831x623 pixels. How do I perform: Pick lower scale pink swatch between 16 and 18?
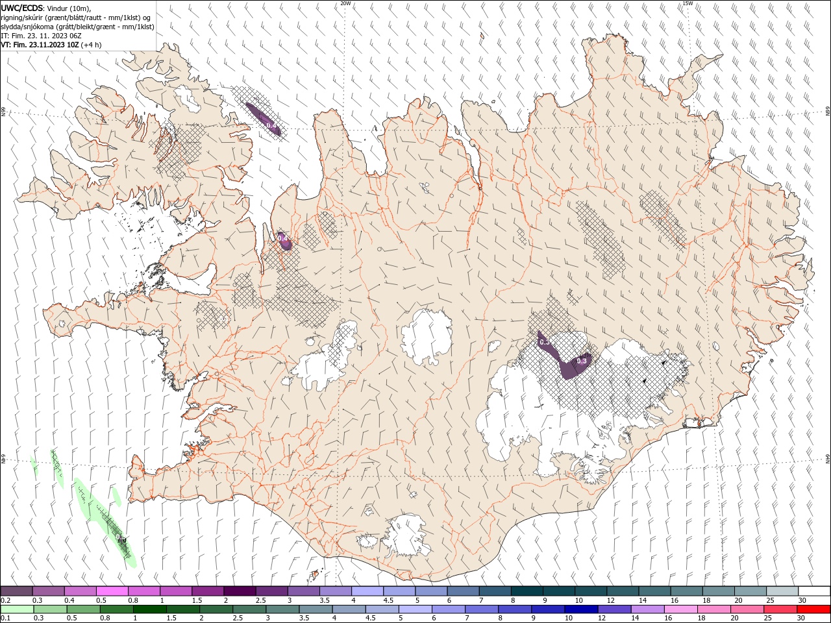pos(680,609)
